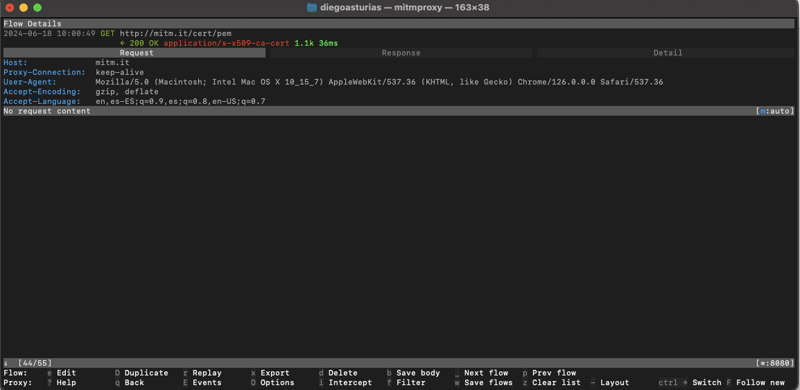
Task: Click the red close window button
Action: click(9, 8)
